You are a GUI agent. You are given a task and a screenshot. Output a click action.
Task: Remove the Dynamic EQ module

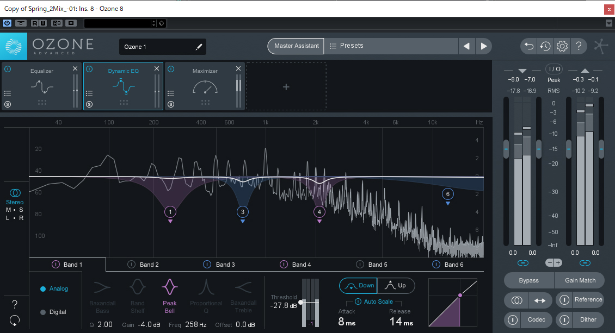(x=157, y=68)
